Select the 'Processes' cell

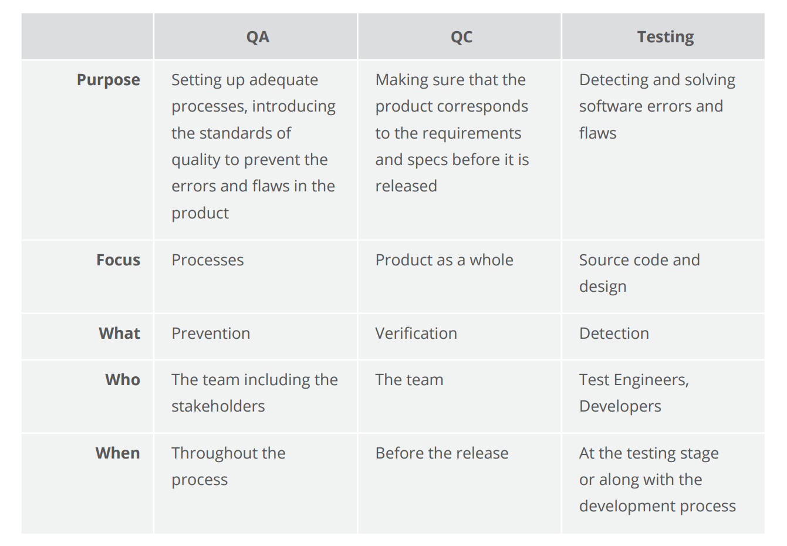click(208, 260)
